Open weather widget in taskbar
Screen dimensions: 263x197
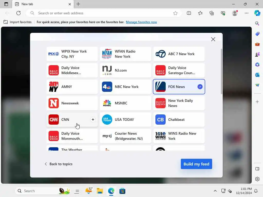pyautogui.click(x=89, y=191)
